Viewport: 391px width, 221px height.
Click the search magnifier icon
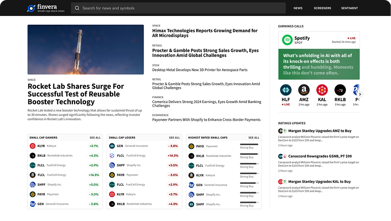(77, 8)
